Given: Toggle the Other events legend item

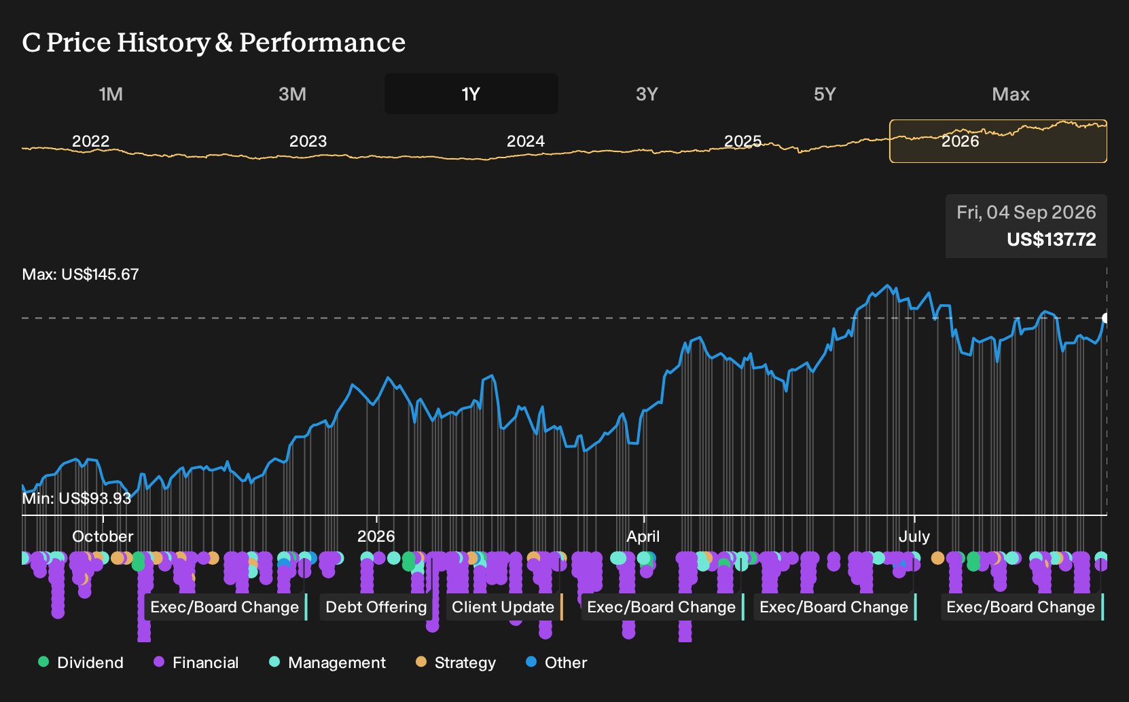Looking at the screenshot, I should tap(556, 663).
